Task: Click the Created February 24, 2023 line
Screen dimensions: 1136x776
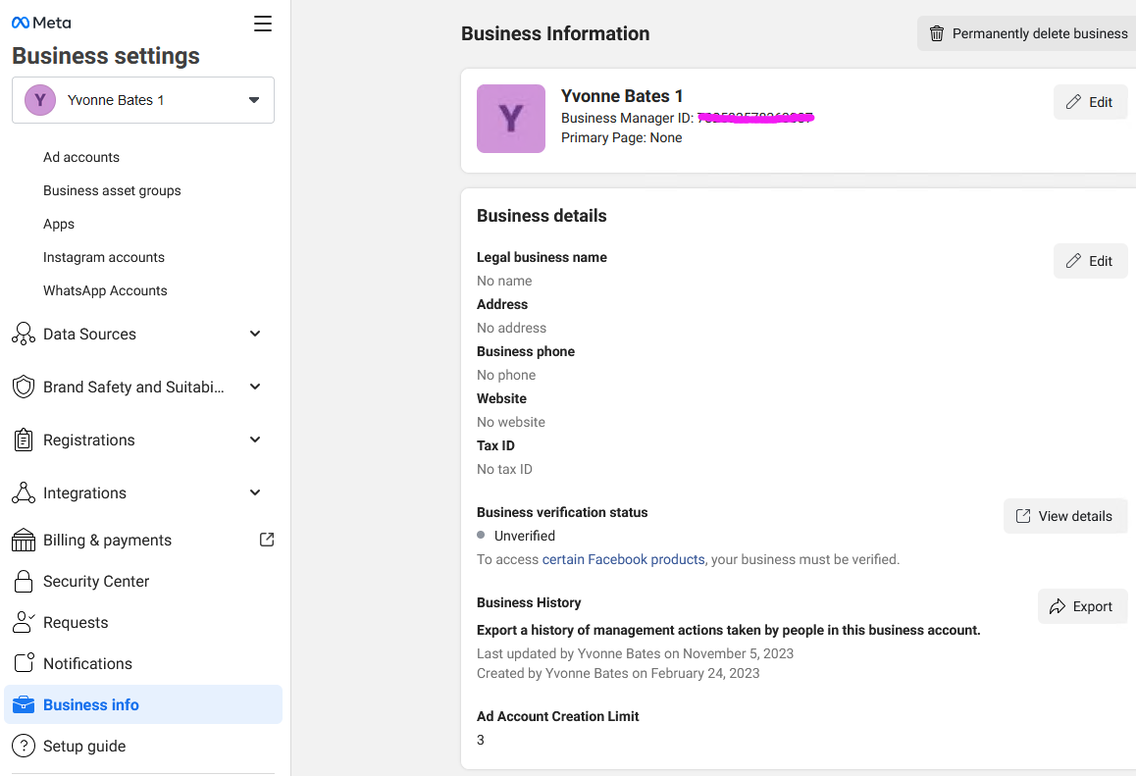Action: [618, 673]
